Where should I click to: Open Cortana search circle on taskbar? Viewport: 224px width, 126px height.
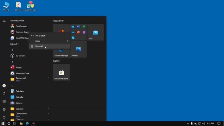(9, 124)
